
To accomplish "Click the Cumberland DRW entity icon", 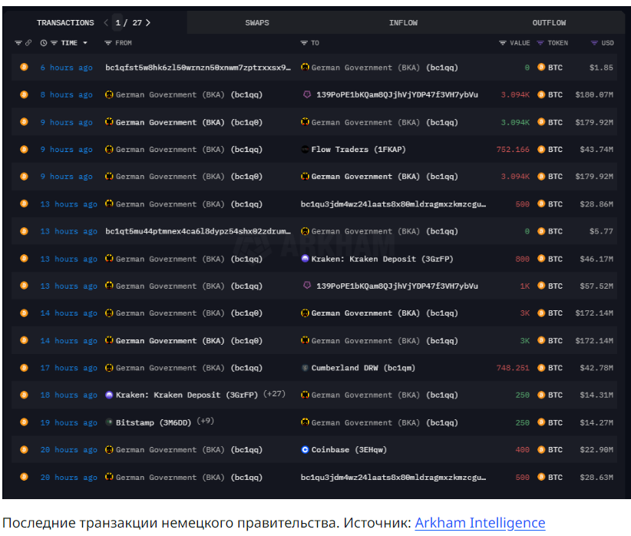I will pos(305,368).
